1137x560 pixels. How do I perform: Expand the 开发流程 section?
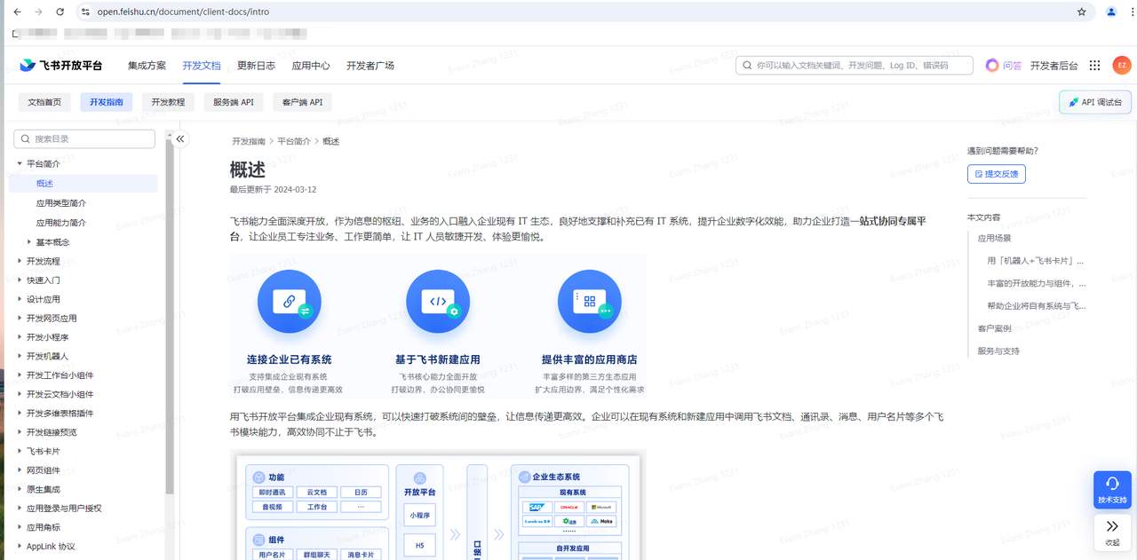click(20, 261)
